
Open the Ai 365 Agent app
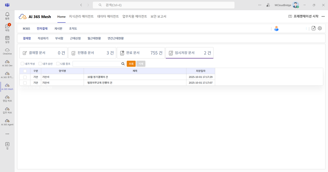[7, 122]
